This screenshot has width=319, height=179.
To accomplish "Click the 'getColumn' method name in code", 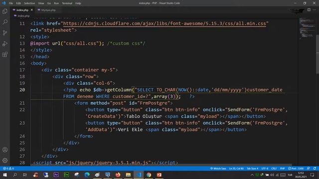I will coord(120,89).
